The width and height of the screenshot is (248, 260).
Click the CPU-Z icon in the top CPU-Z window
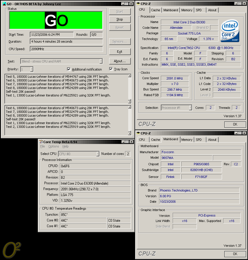pyautogui.click(x=138, y=4)
